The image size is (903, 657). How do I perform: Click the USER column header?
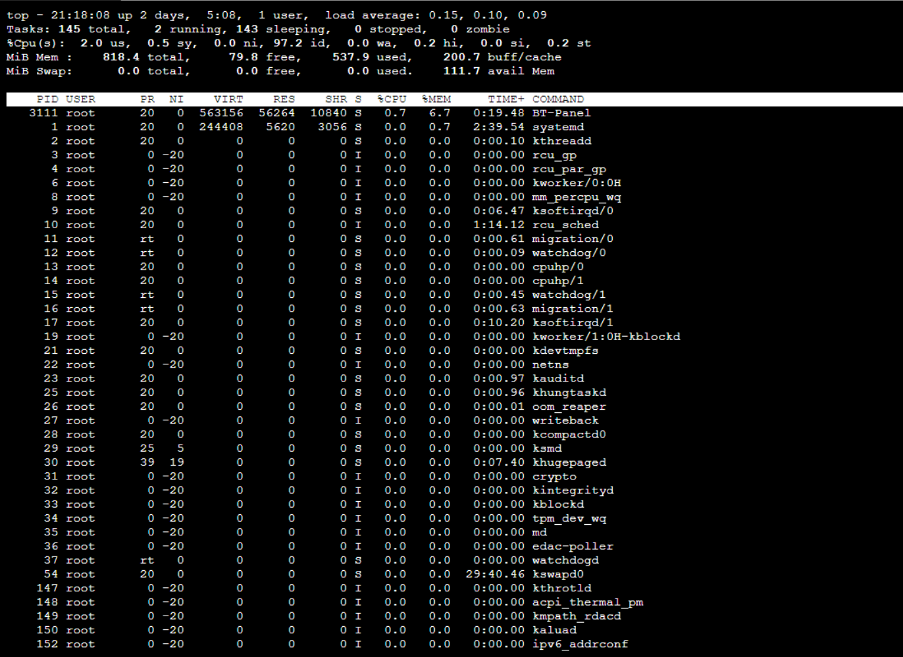(x=80, y=99)
